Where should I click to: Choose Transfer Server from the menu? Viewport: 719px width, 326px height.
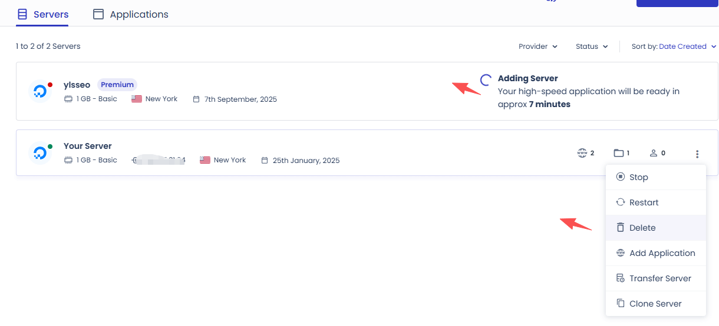pos(655,278)
